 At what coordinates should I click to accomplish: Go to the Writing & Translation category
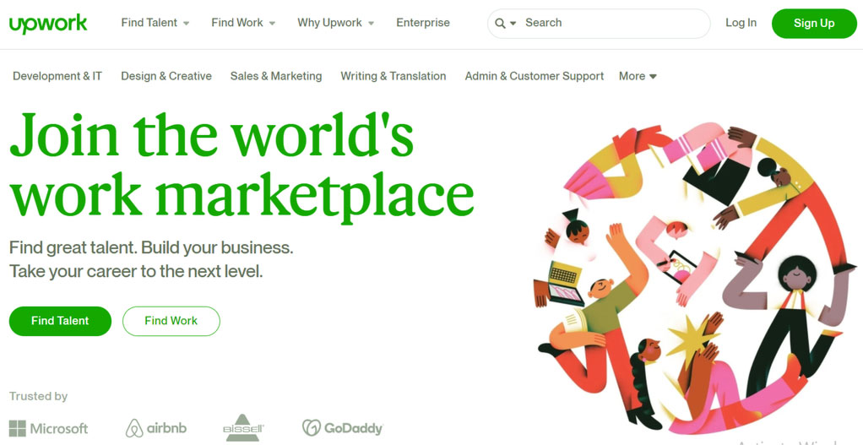(x=393, y=77)
